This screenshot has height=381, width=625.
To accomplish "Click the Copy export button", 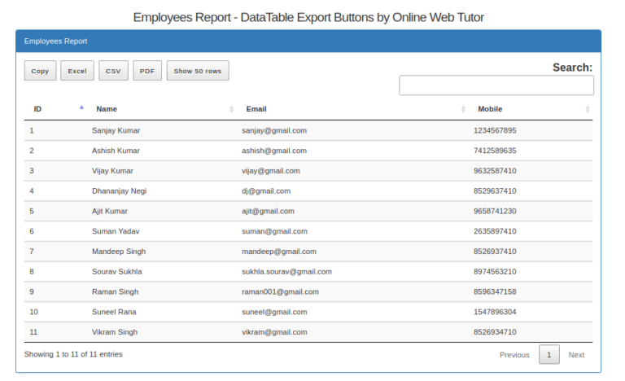I will (40, 71).
